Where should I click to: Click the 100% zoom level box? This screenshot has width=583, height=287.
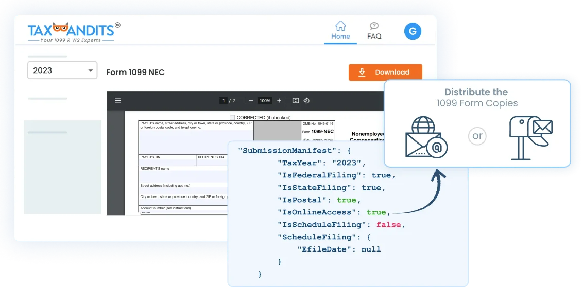point(265,101)
